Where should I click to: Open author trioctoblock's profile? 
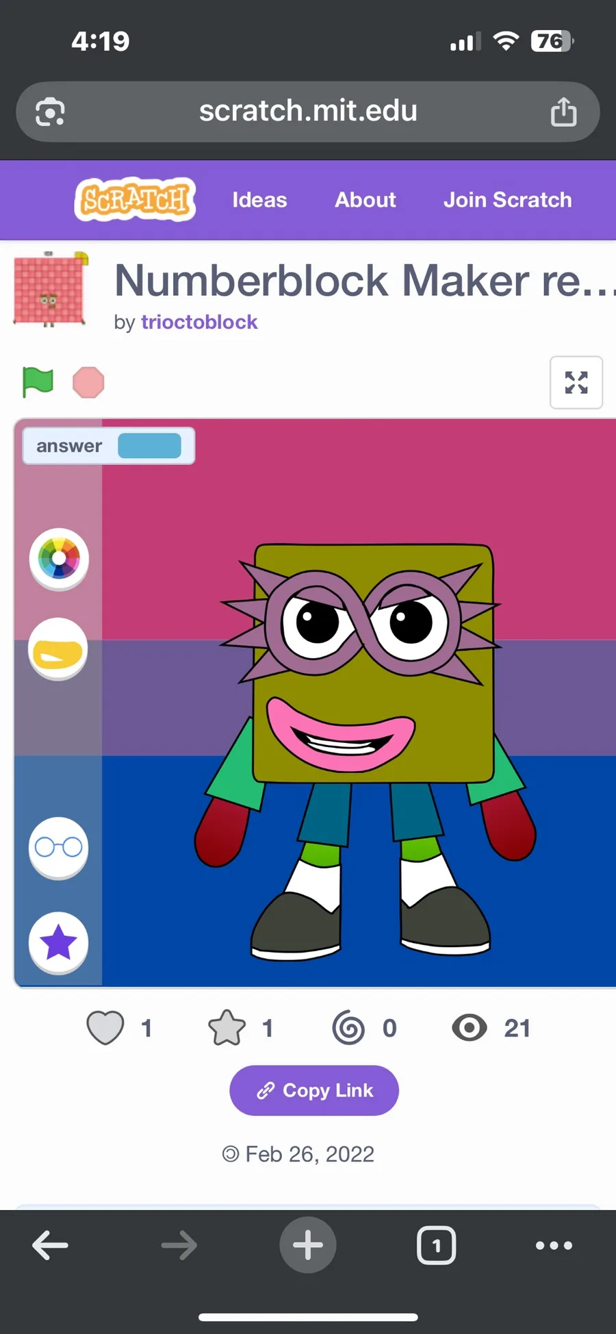point(199,322)
